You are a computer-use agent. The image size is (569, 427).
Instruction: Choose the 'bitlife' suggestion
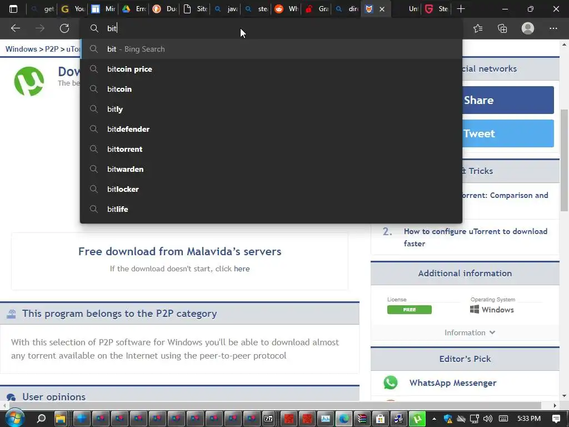click(271, 209)
